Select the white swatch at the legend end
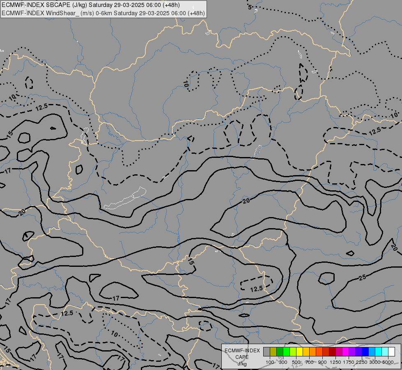The height and width of the screenshot is (370, 402). (391, 352)
